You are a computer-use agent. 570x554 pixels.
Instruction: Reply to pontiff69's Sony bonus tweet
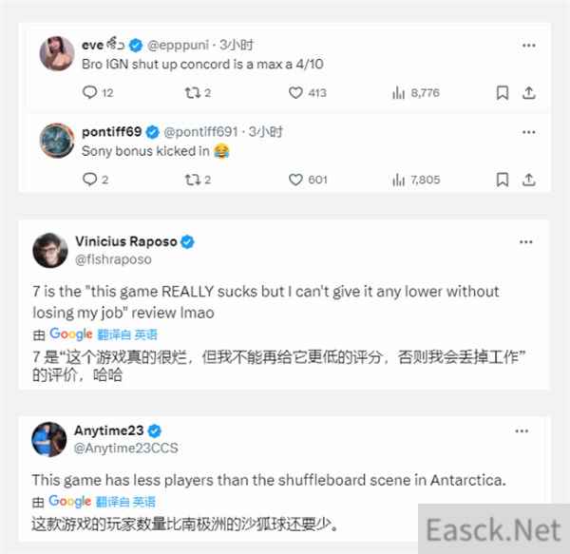click(95, 180)
